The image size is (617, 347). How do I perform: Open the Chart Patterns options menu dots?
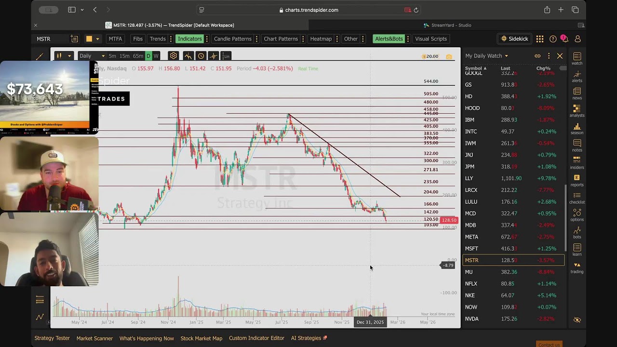[302, 39]
